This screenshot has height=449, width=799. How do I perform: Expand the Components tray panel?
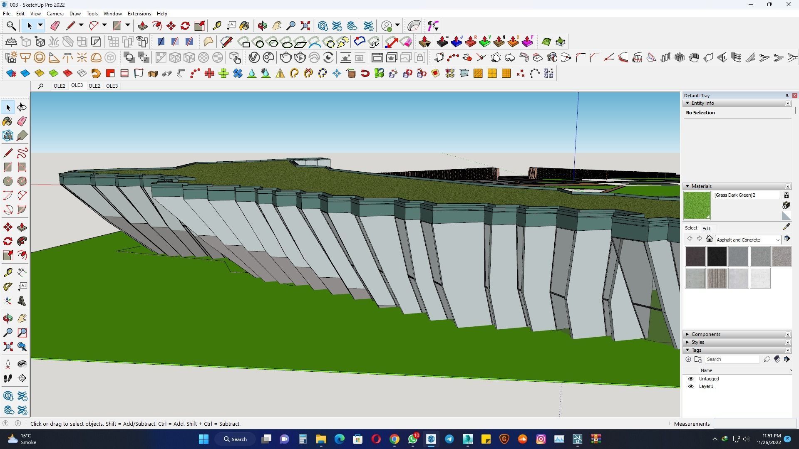pos(706,334)
